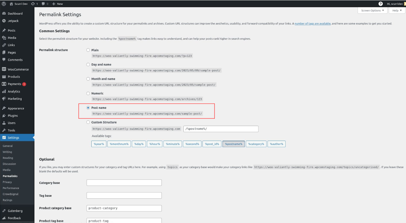The width and height of the screenshot is (406, 223).
Task: Select the Numeric permalink radio button
Action: pos(88,93)
